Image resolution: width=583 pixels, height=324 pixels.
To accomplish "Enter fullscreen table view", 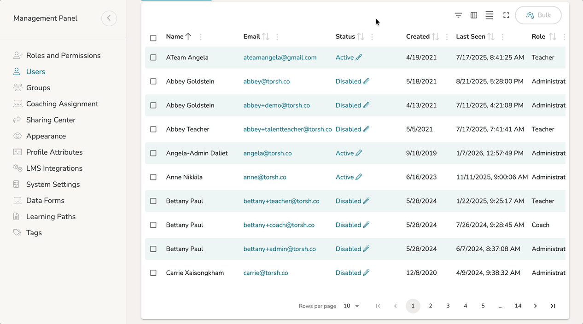I will tap(506, 15).
